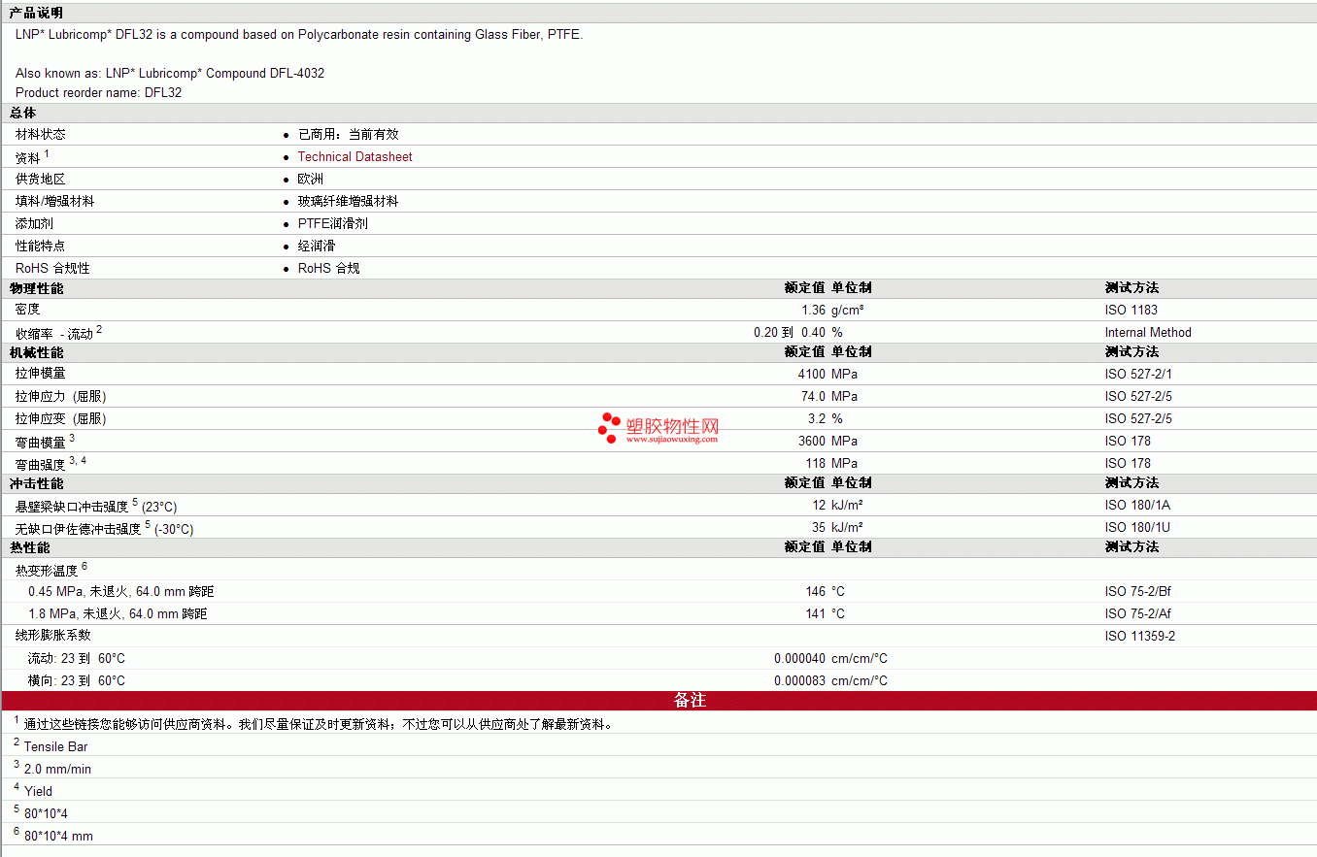
Task: Click the ISO 11359-2 test method
Action: point(1140,636)
